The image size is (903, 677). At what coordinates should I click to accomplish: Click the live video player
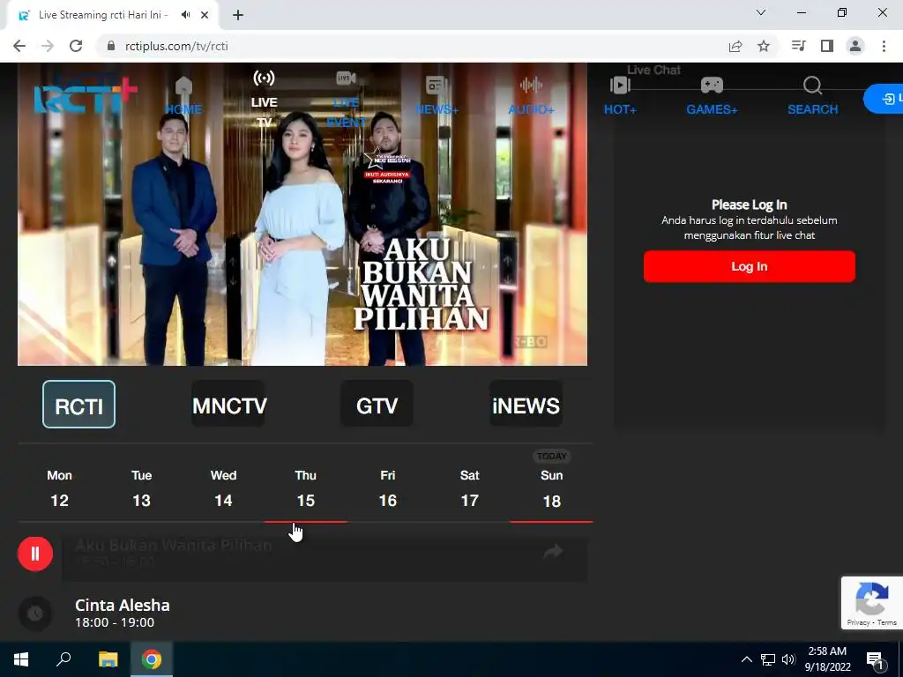302,214
